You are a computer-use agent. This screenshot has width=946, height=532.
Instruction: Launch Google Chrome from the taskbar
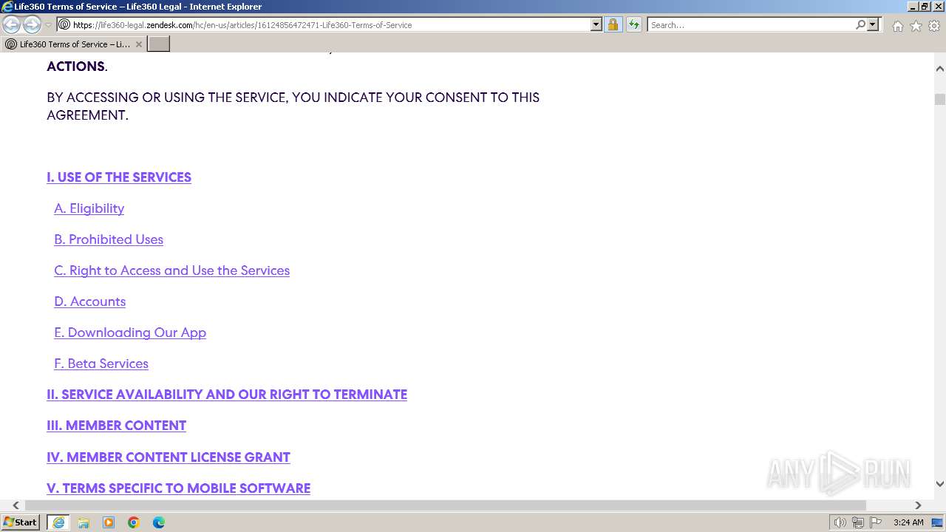(134, 522)
